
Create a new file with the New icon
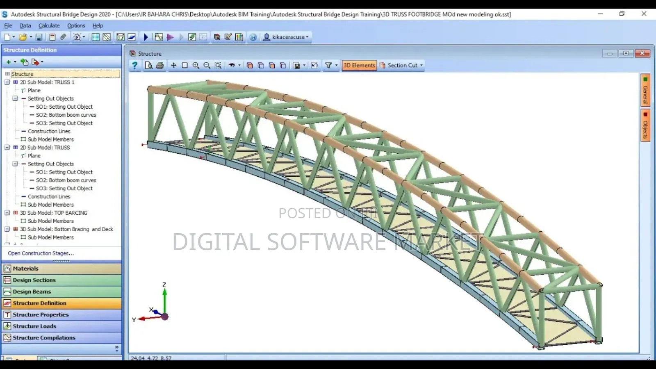pyautogui.click(x=7, y=37)
